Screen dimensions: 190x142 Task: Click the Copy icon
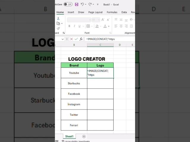[x=58, y=23]
